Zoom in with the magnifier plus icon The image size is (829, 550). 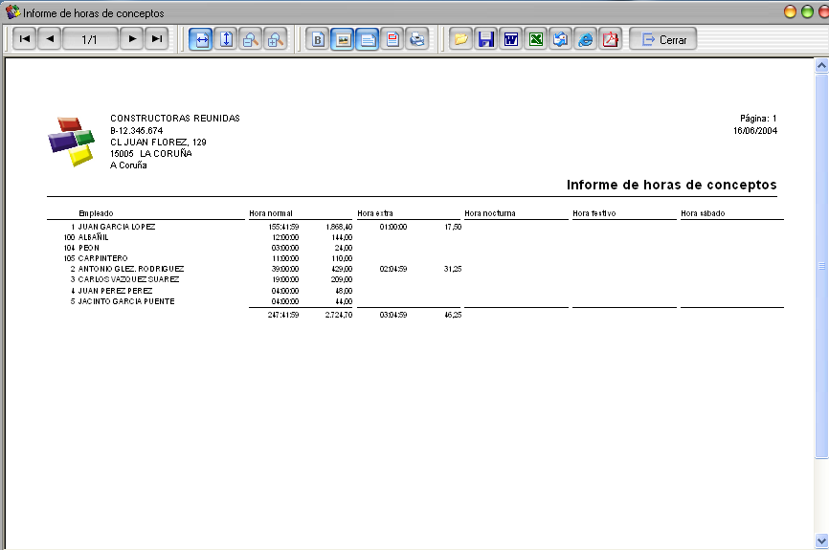coord(276,39)
